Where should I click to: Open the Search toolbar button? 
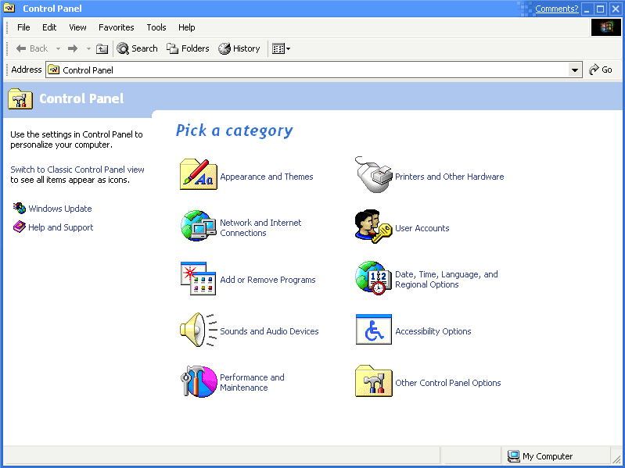137,48
